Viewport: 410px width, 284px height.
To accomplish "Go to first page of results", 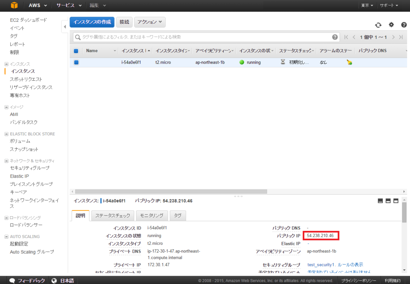I will [346, 37].
